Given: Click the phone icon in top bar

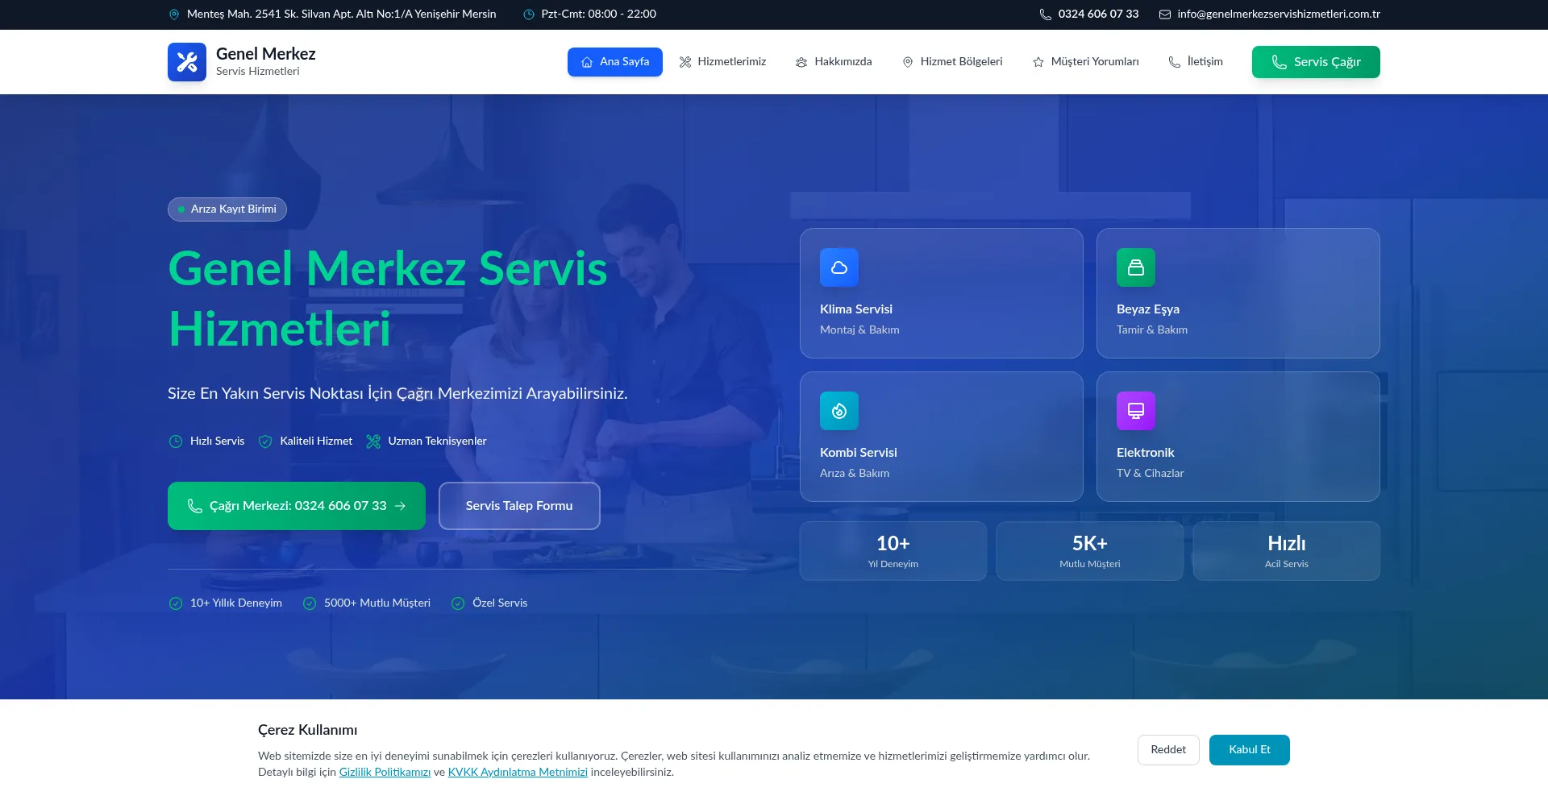Looking at the screenshot, I should coord(1045,15).
